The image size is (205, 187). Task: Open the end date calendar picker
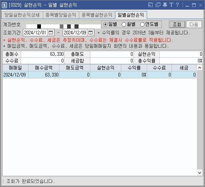click(90, 33)
